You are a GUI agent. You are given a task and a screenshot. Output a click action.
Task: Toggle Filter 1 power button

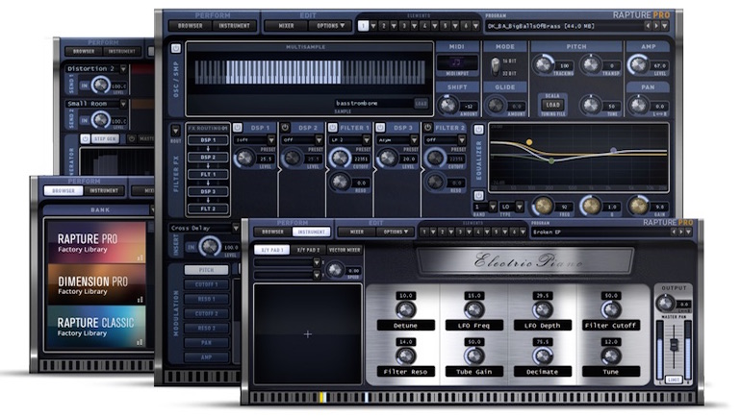tap(332, 128)
